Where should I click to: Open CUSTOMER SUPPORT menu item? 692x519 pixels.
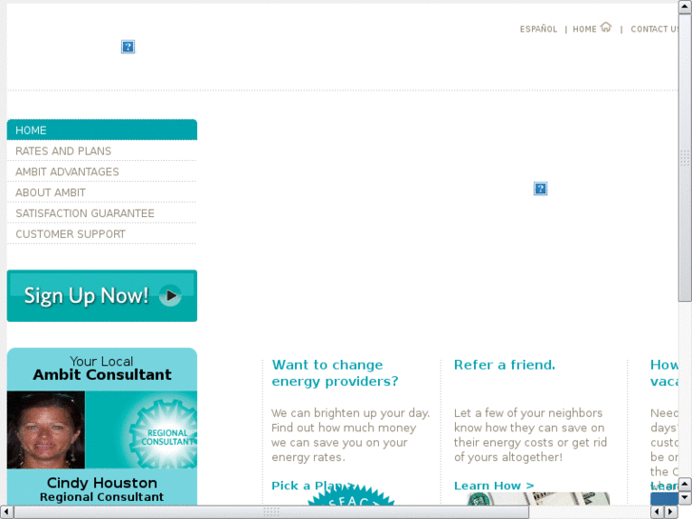click(x=102, y=234)
